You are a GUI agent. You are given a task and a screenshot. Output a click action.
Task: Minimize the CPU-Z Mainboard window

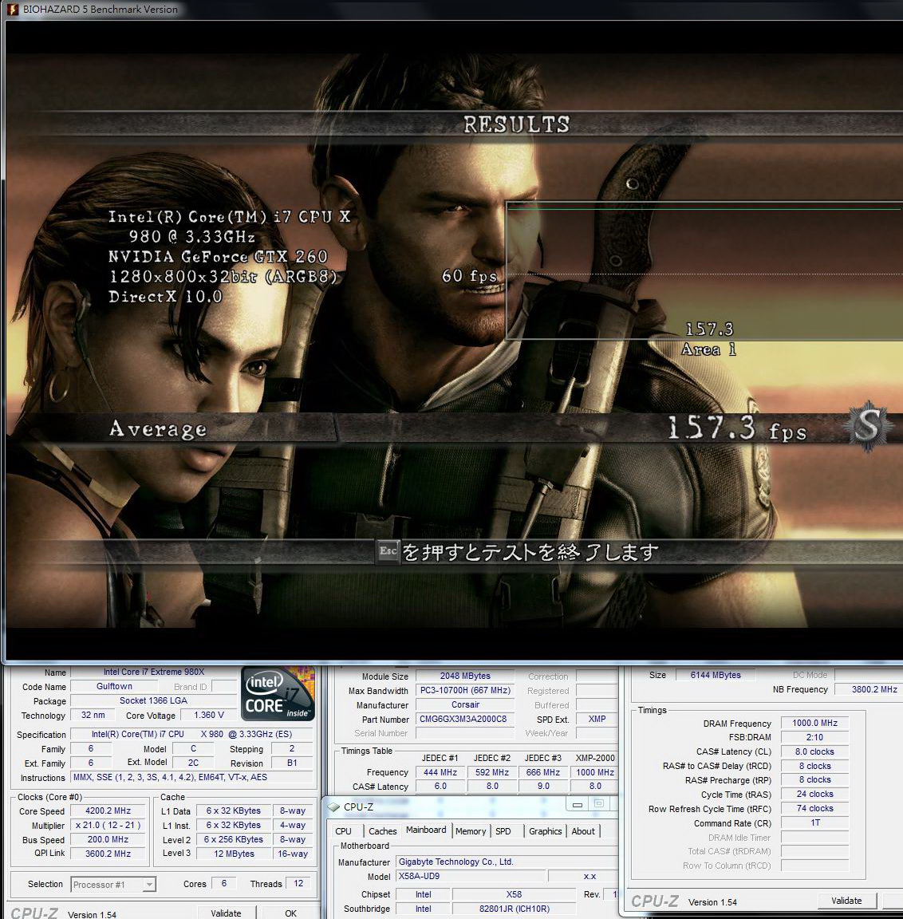(578, 805)
